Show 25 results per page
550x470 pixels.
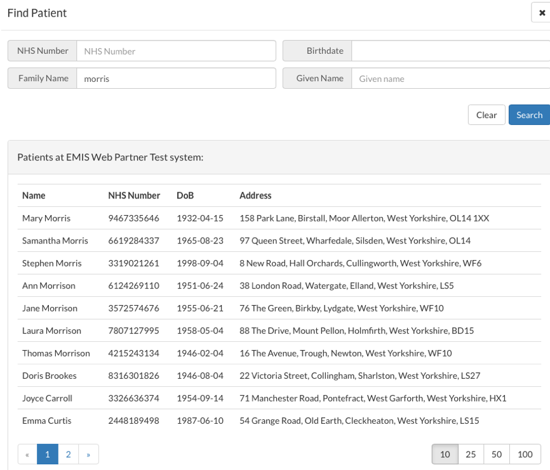coord(471,454)
